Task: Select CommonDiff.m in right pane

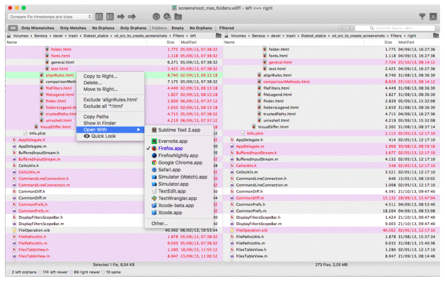Action: tap(331, 198)
